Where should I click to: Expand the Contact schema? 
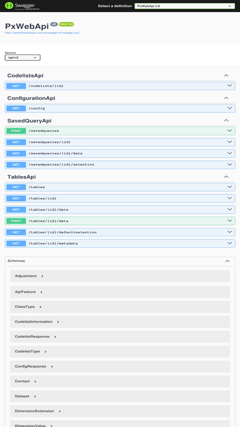pyautogui.click(x=26, y=382)
